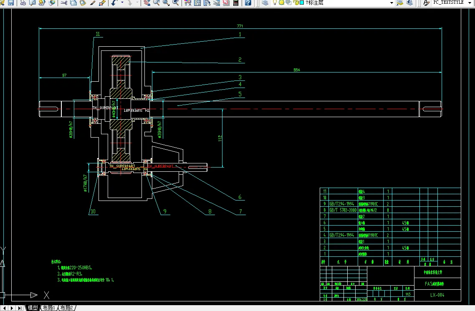Viewport: 475px width, 311px height.
Task: Click the Plot/Print printer icon
Action: click(23, 3)
